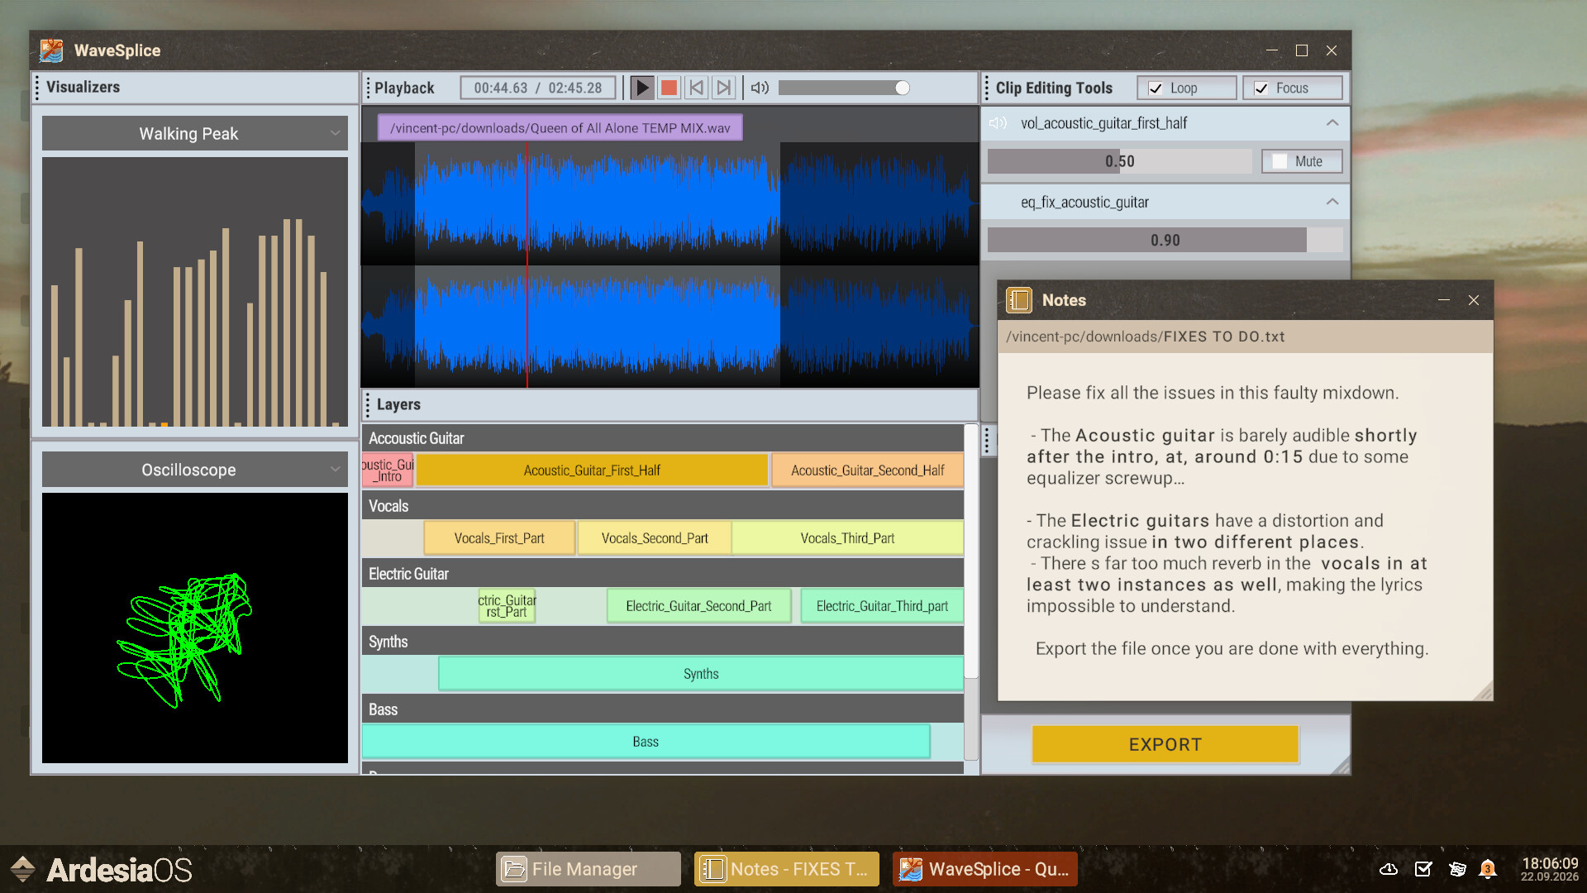Switch to the Notes - FIXES taskbar item

click(x=785, y=868)
